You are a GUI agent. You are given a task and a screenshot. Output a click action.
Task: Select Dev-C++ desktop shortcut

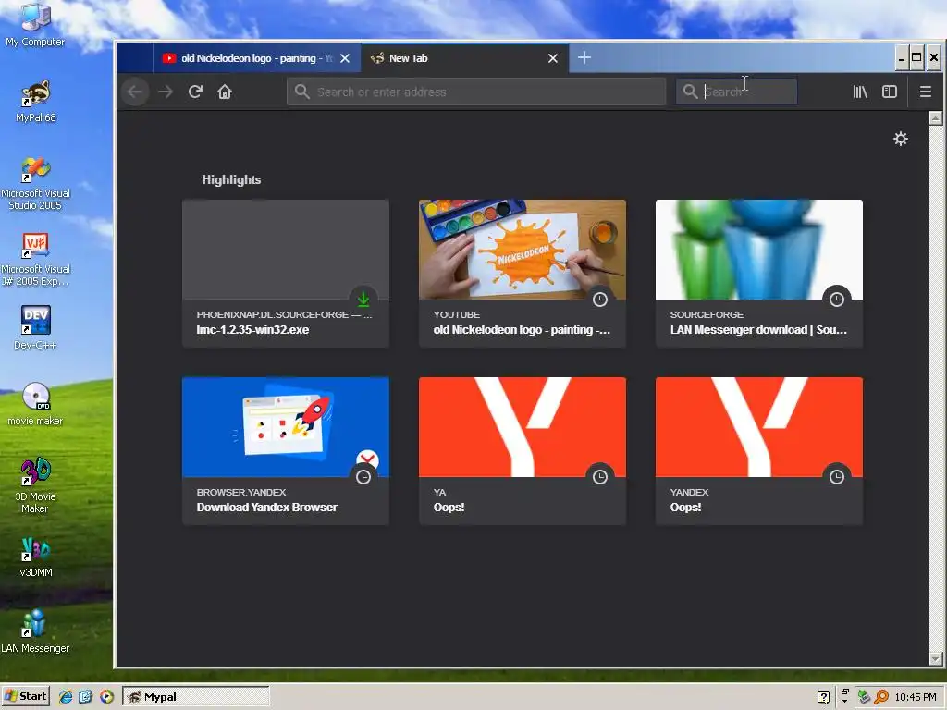[x=36, y=328]
